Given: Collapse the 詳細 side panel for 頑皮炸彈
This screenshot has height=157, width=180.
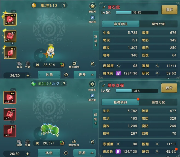Looking at the screenshot, I should (95, 119).
